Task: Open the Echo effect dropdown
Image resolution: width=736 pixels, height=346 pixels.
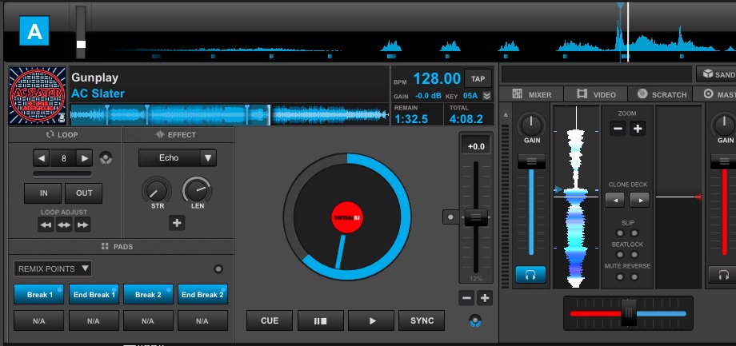Action: [x=178, y=158]
